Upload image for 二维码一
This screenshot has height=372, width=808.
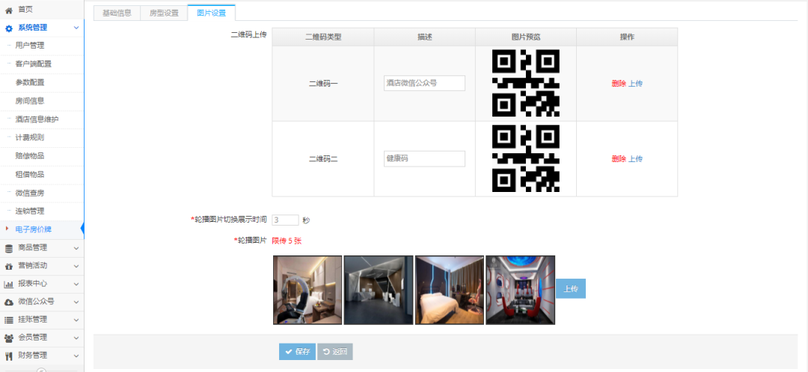click(635, 84)
